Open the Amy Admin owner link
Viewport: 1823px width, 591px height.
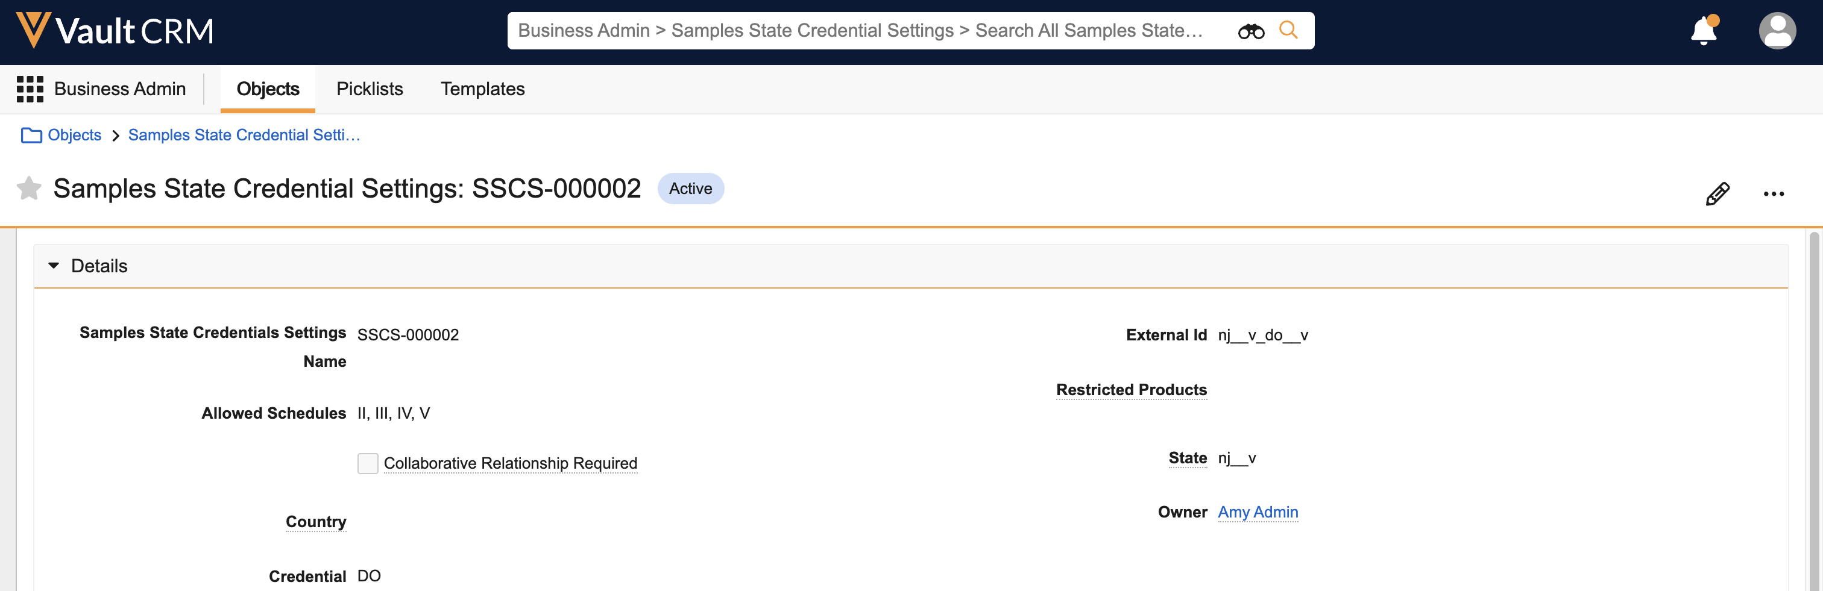(x=1258, y=512)
